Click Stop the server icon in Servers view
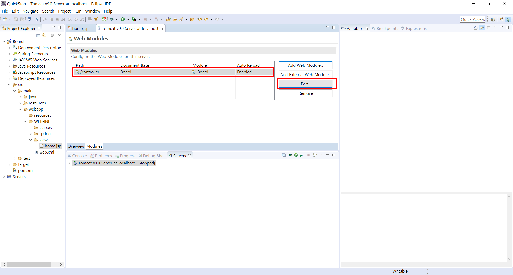The width and height of the screenshot is (513, 275). [x=308, y=155]
